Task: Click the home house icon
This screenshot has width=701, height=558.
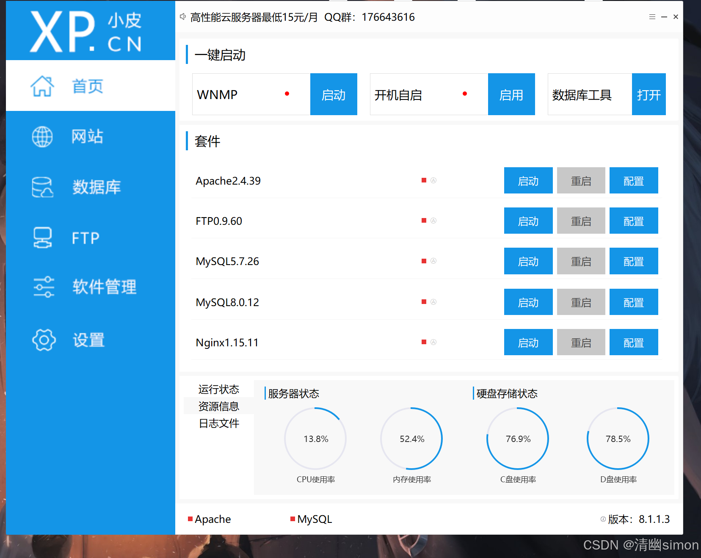Action: coord(42,86)
